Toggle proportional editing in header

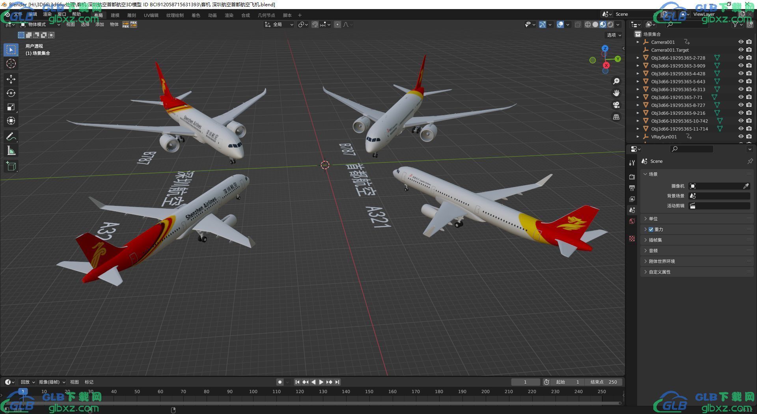337,24
